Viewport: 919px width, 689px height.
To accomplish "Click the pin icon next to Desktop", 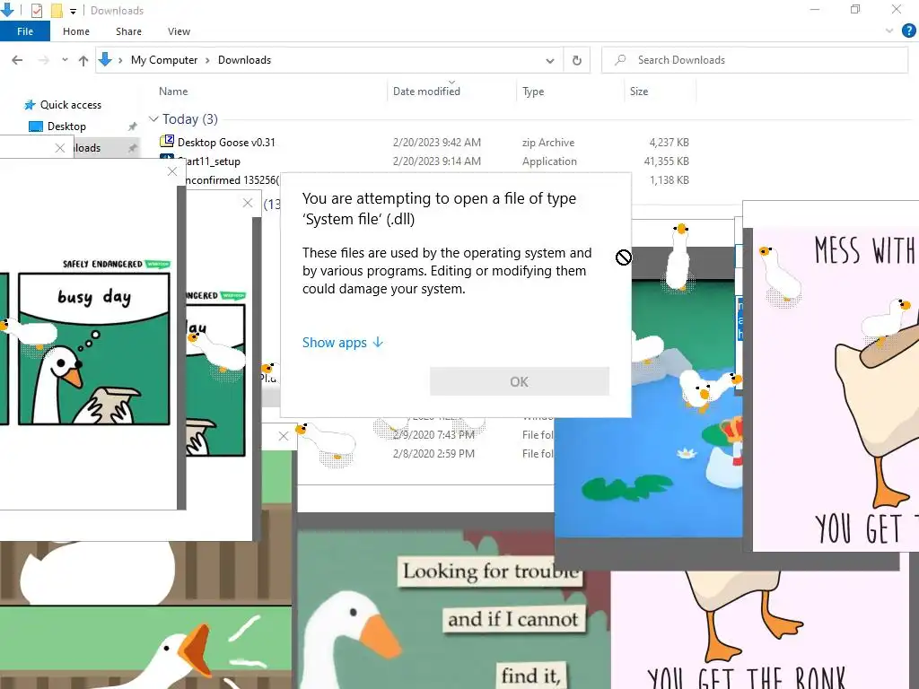I will click(x=133, y=126).
